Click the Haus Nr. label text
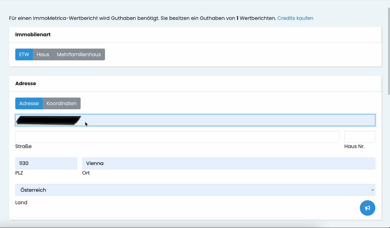390x228 pixels. [x=354, y=146]
